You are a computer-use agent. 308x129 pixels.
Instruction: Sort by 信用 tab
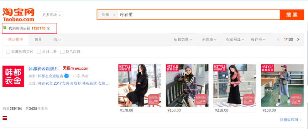point(57,39)
